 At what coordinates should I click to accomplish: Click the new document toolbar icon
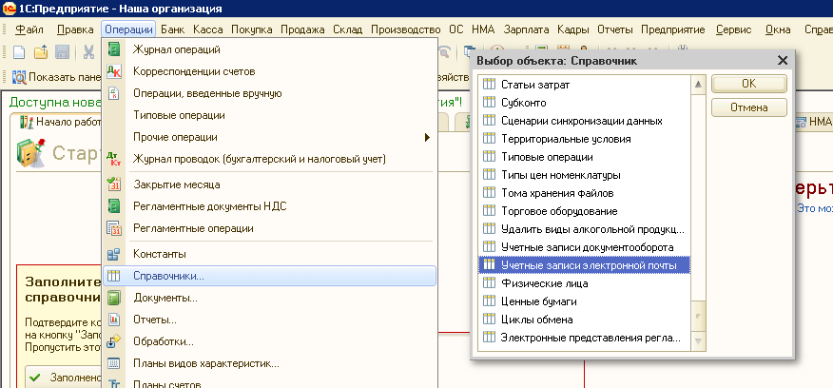(x=17, y=51)
